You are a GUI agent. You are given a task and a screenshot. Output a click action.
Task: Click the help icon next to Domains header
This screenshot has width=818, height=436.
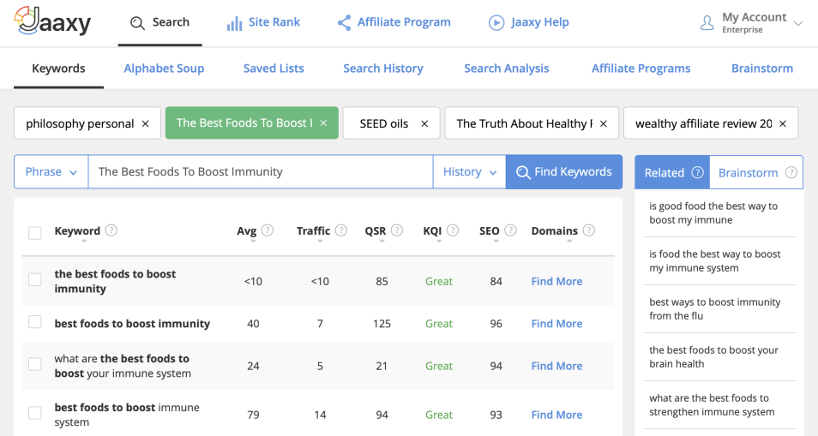[x=588, y=230]
